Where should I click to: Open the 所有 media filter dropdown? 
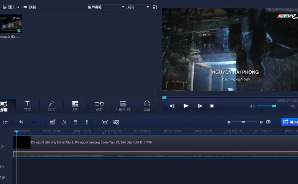(138, 7)
